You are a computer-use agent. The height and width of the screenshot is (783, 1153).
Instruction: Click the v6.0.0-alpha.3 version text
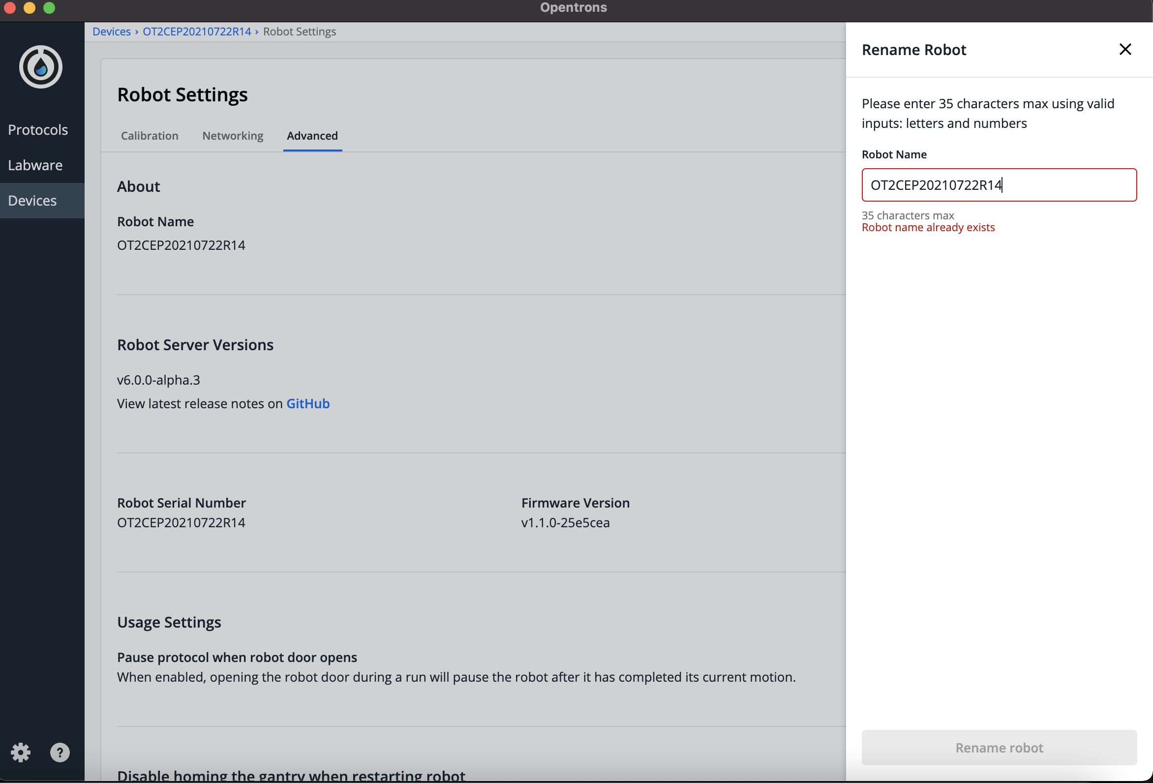point(158,380)
